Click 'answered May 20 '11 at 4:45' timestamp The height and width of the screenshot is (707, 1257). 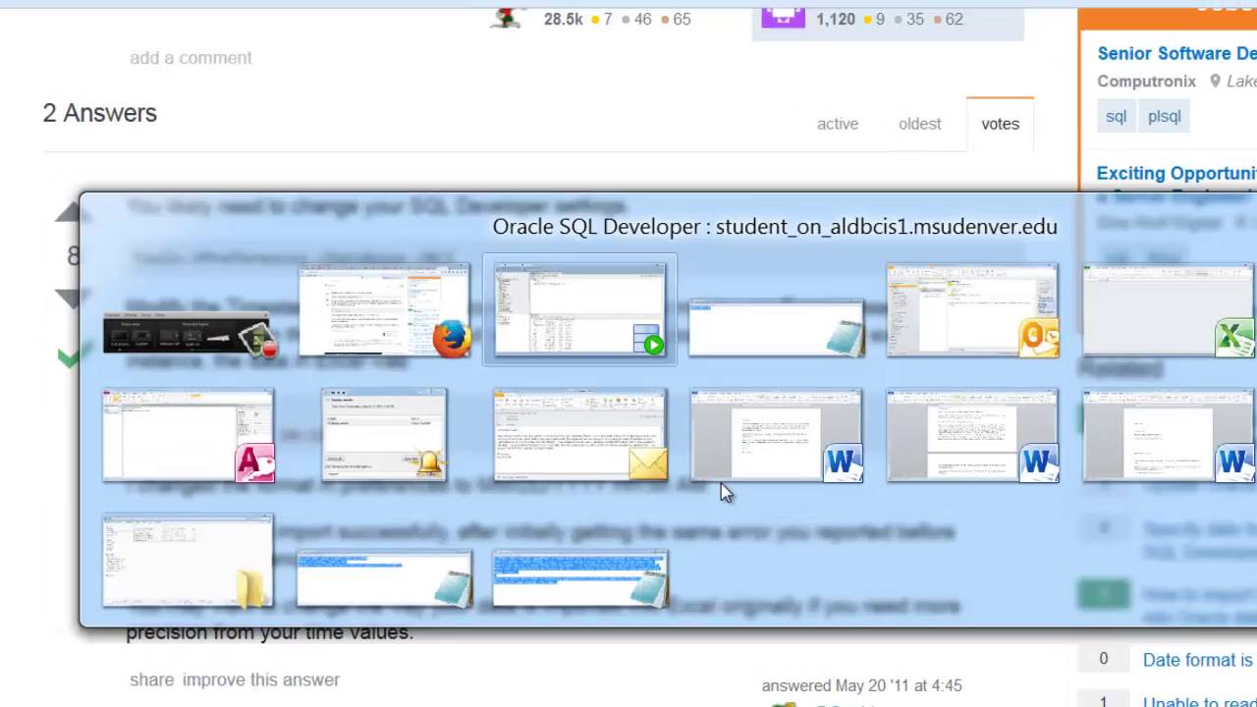coord(861,685)
